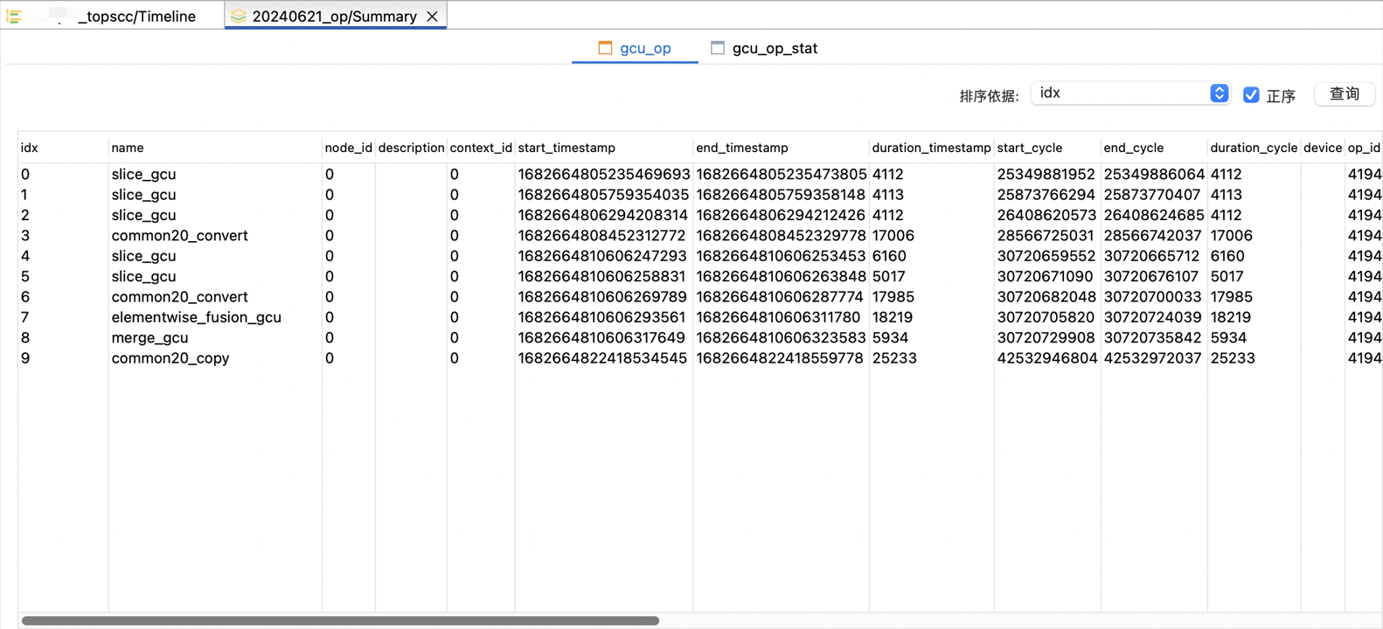Image resolution: width=1383 pixels, height=629 pixels.
Task: Click start_cycle value 42532946804
Action: pyautogui.click(x=1047, y=358)
